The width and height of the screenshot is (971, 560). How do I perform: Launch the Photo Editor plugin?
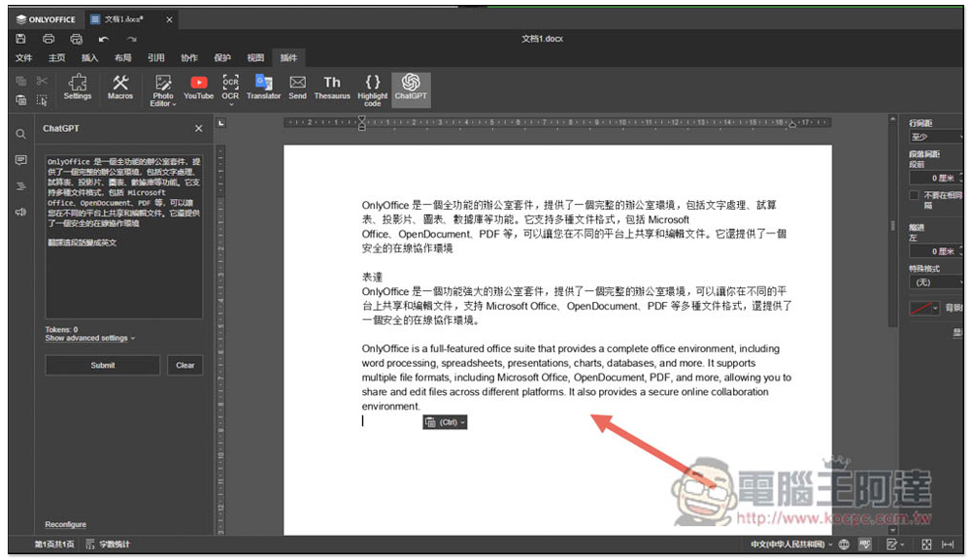163,90
